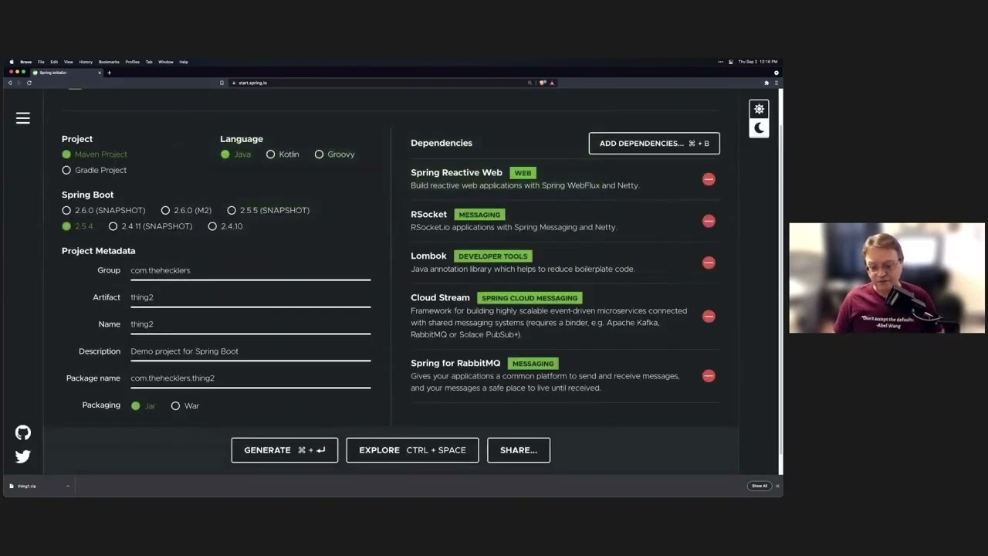Select Maven Project
Screen dimensions: 988x556
pos(94,154)
